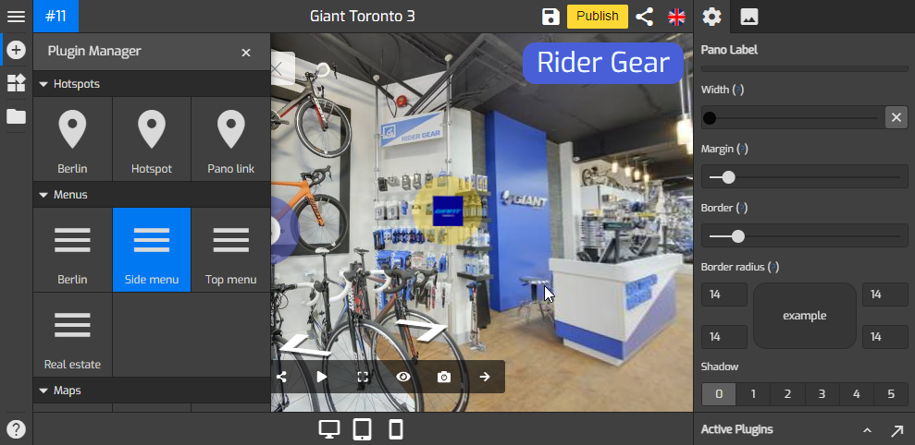This screenshot has height=445, width=915.
Task: Add the Hotspot plugin
Action: [152, 139]
